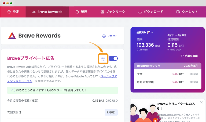The image size is (206, 122).
Task: Open the ベーシックアテンショントークン link
Action: [x=109, y=76]
